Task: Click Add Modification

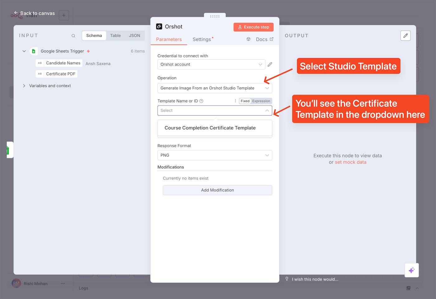Action: coord(217,190)
